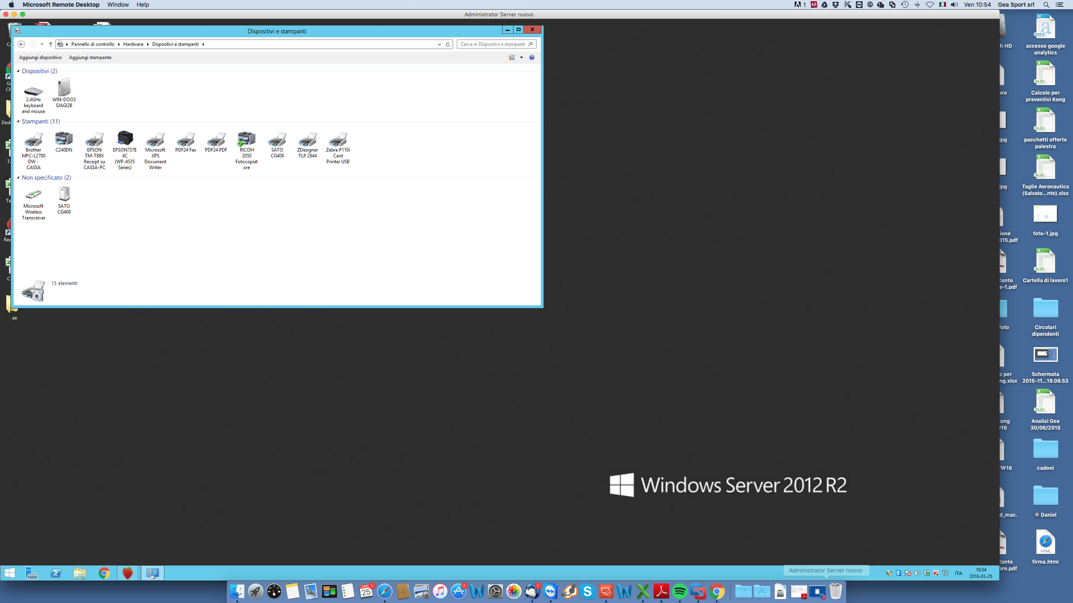The width and height of the screenshot is (1073, 603).
Task: Expand the arrow after Pannello di controllo
Action: [119, 44]
